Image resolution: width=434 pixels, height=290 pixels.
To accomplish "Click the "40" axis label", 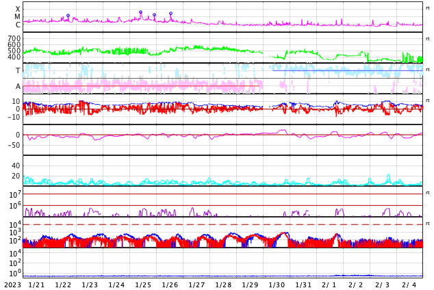I will coord(16,166).
